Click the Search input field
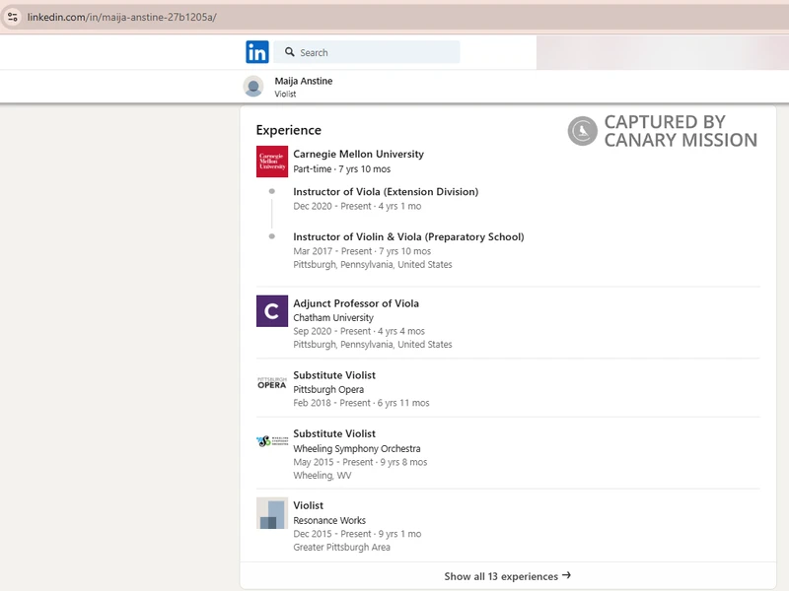789x591 pixels. pyautogui.click(x=367, y=52)
